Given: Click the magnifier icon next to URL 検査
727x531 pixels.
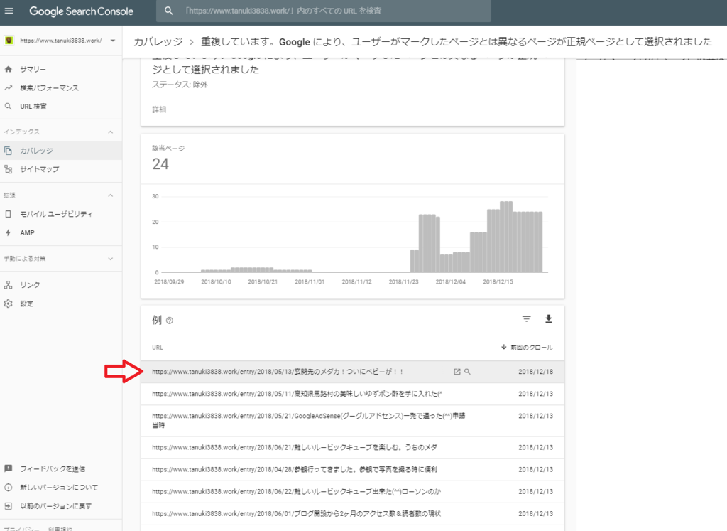Looking at the screenshot, I should (8, 107).
